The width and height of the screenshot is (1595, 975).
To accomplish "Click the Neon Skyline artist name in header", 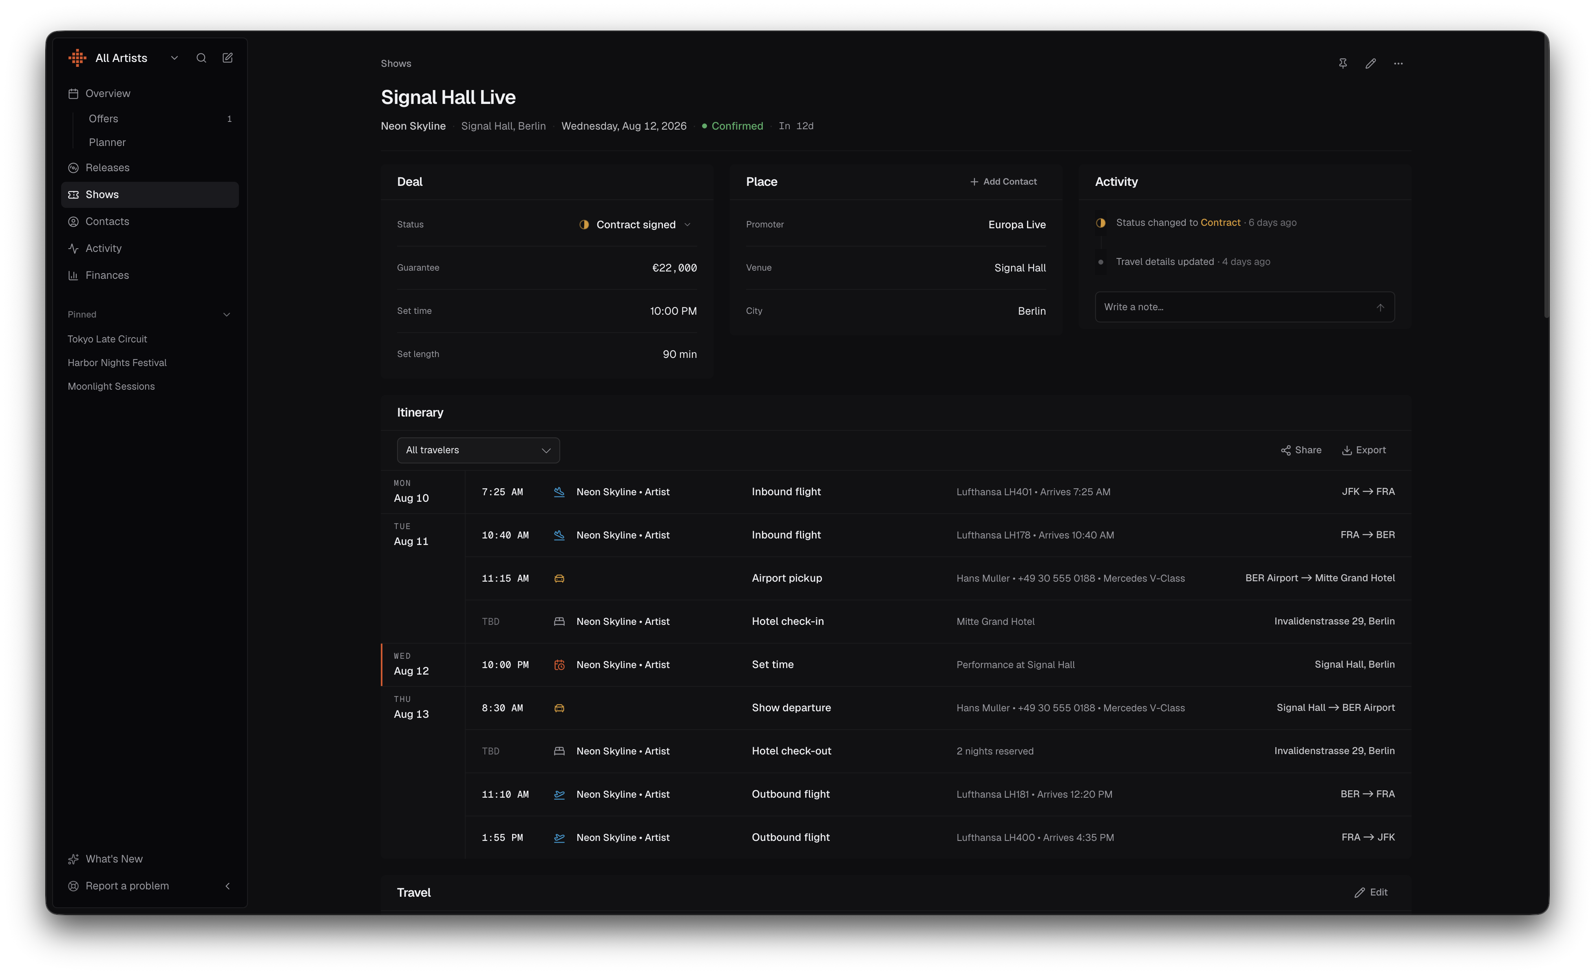I will [x=413, y=126].
